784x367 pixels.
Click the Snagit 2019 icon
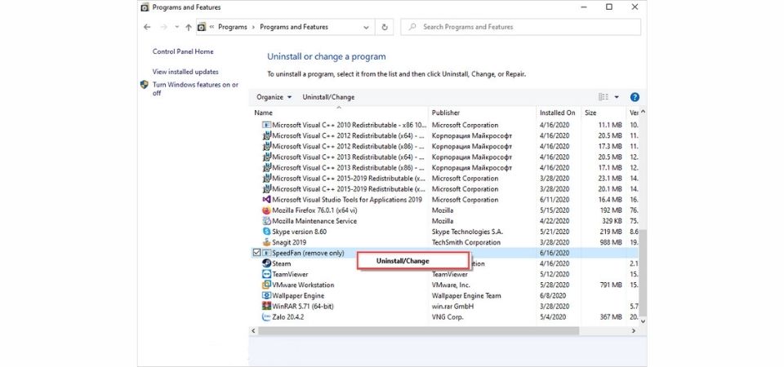pos(266,242)
